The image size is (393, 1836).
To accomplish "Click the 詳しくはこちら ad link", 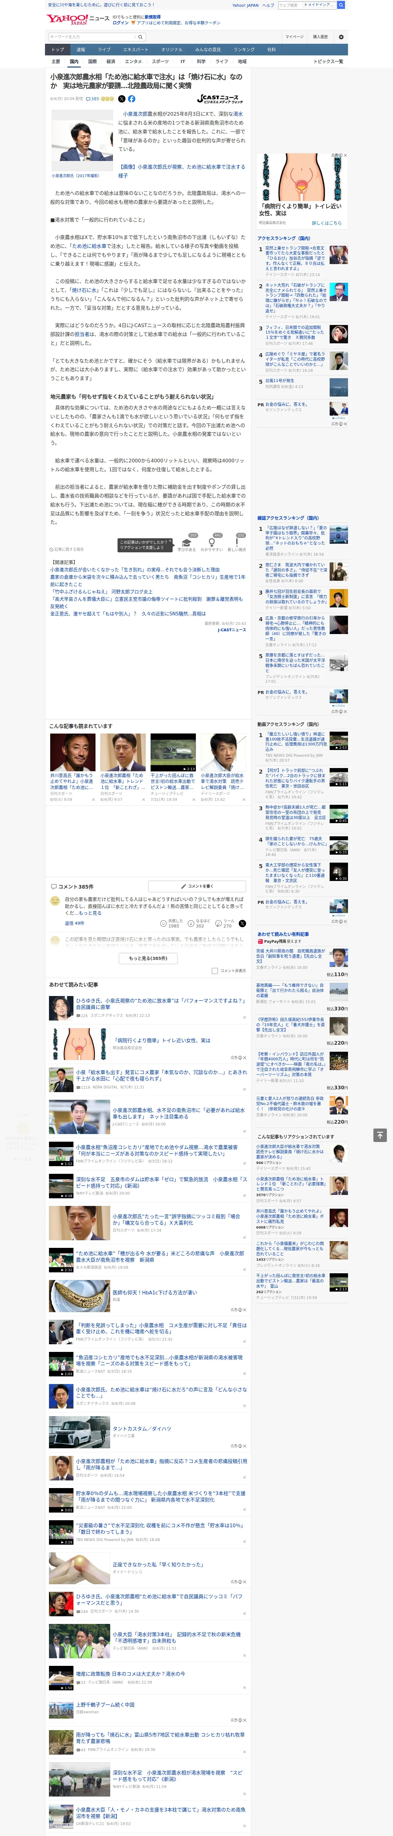I will pos(326,223).
